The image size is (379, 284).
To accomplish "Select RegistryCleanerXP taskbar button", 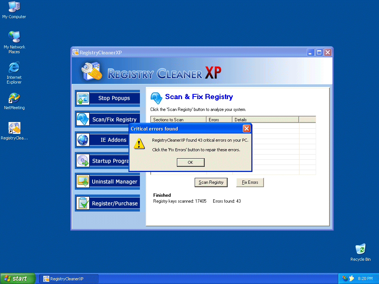I will pyautogui.click(x=69, y=279).
